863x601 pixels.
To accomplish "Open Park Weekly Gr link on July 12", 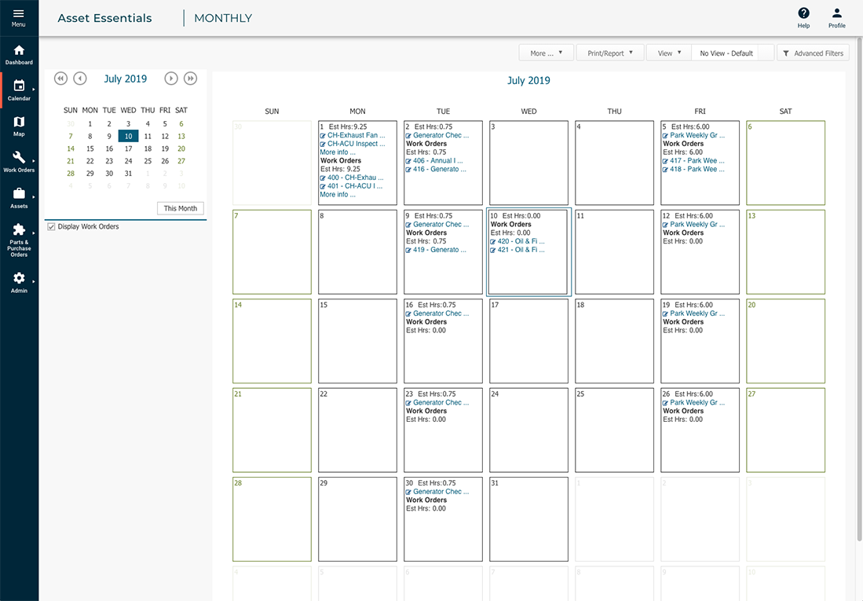I will tap(697, 225).
